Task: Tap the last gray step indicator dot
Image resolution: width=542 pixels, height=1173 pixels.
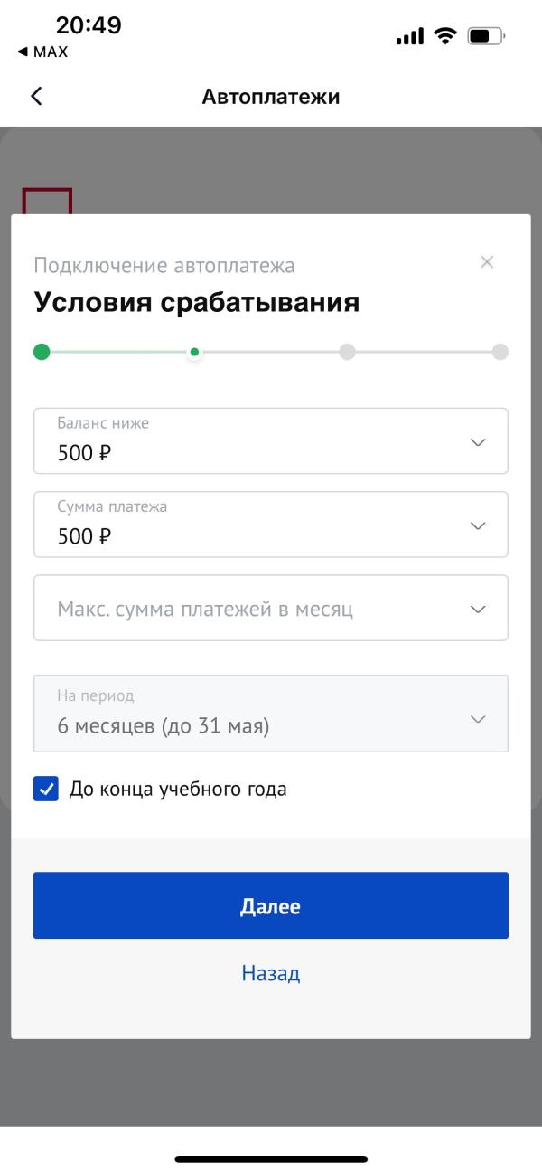Action: coord(502,352)
